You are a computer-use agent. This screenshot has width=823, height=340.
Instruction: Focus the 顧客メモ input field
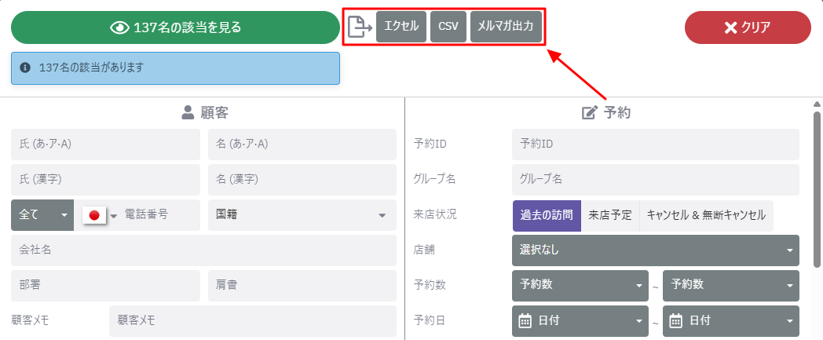pos(253,320)
